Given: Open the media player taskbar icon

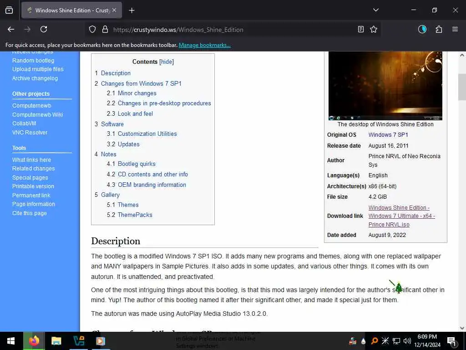Looking at the screenshot, I should point(101,341).
